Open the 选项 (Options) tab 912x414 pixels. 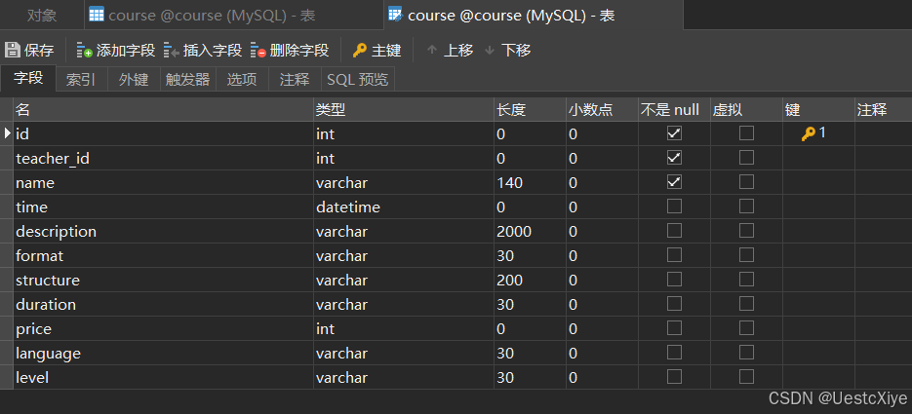point(242,80)
